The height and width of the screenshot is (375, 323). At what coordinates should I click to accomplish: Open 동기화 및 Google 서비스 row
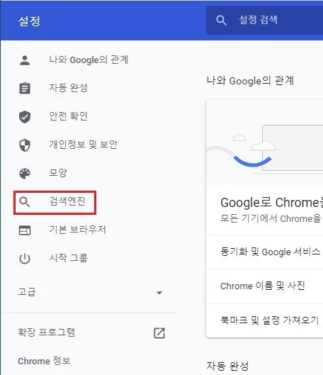[264, 252]
